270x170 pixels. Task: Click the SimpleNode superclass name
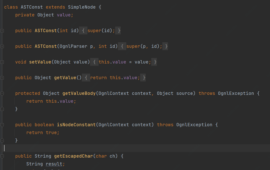82,7
